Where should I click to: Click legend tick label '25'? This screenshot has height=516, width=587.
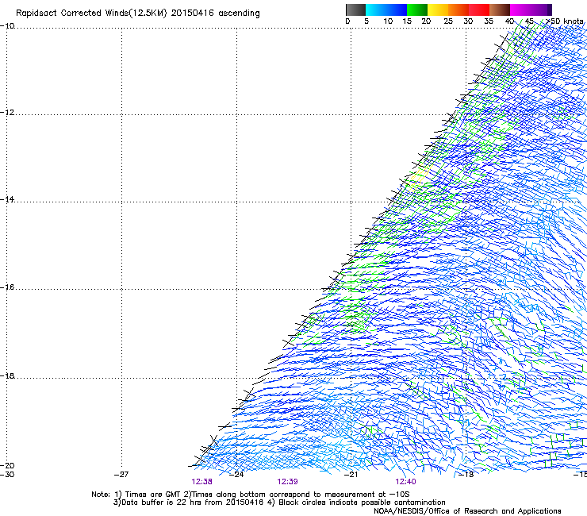pyautogui.click(x=448, y=21)
